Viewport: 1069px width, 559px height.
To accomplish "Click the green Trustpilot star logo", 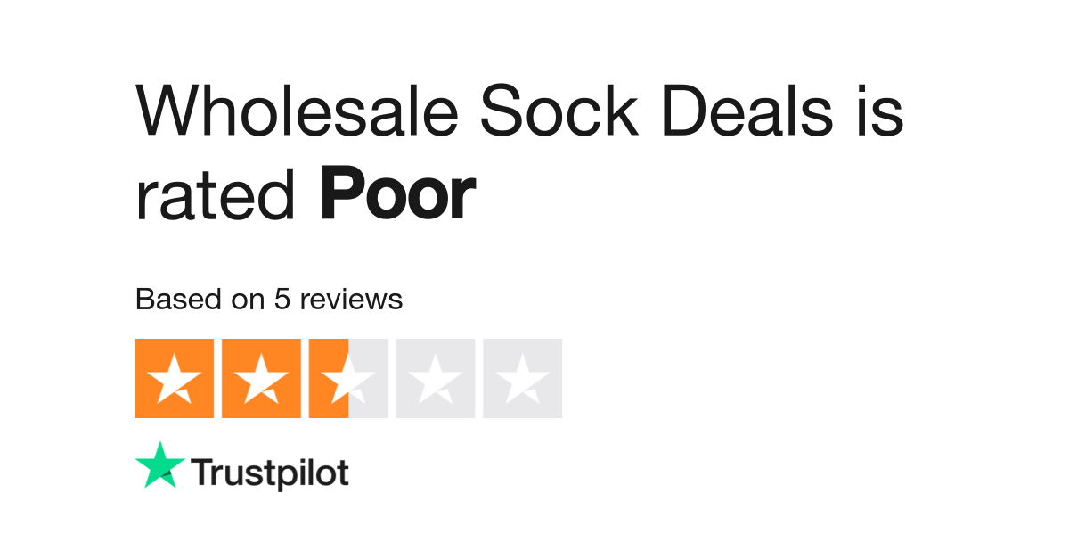I will pos(159,465).
